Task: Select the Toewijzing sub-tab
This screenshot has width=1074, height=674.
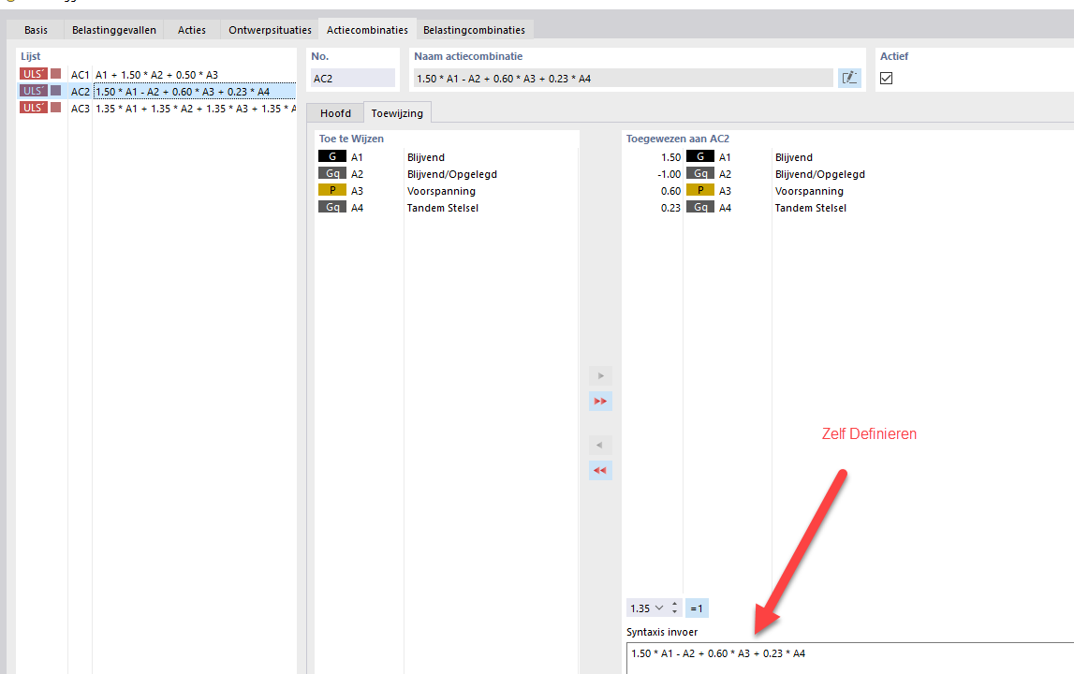Action: (397, 113)
